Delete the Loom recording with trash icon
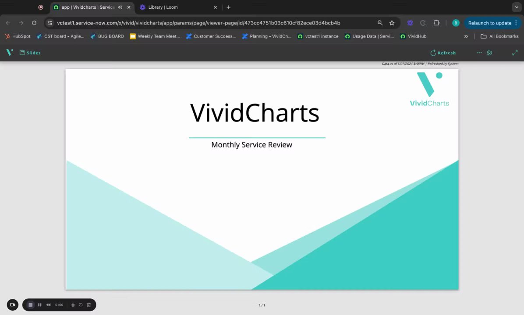The height and width of the screenshot is (315, 524). [89, 304]
